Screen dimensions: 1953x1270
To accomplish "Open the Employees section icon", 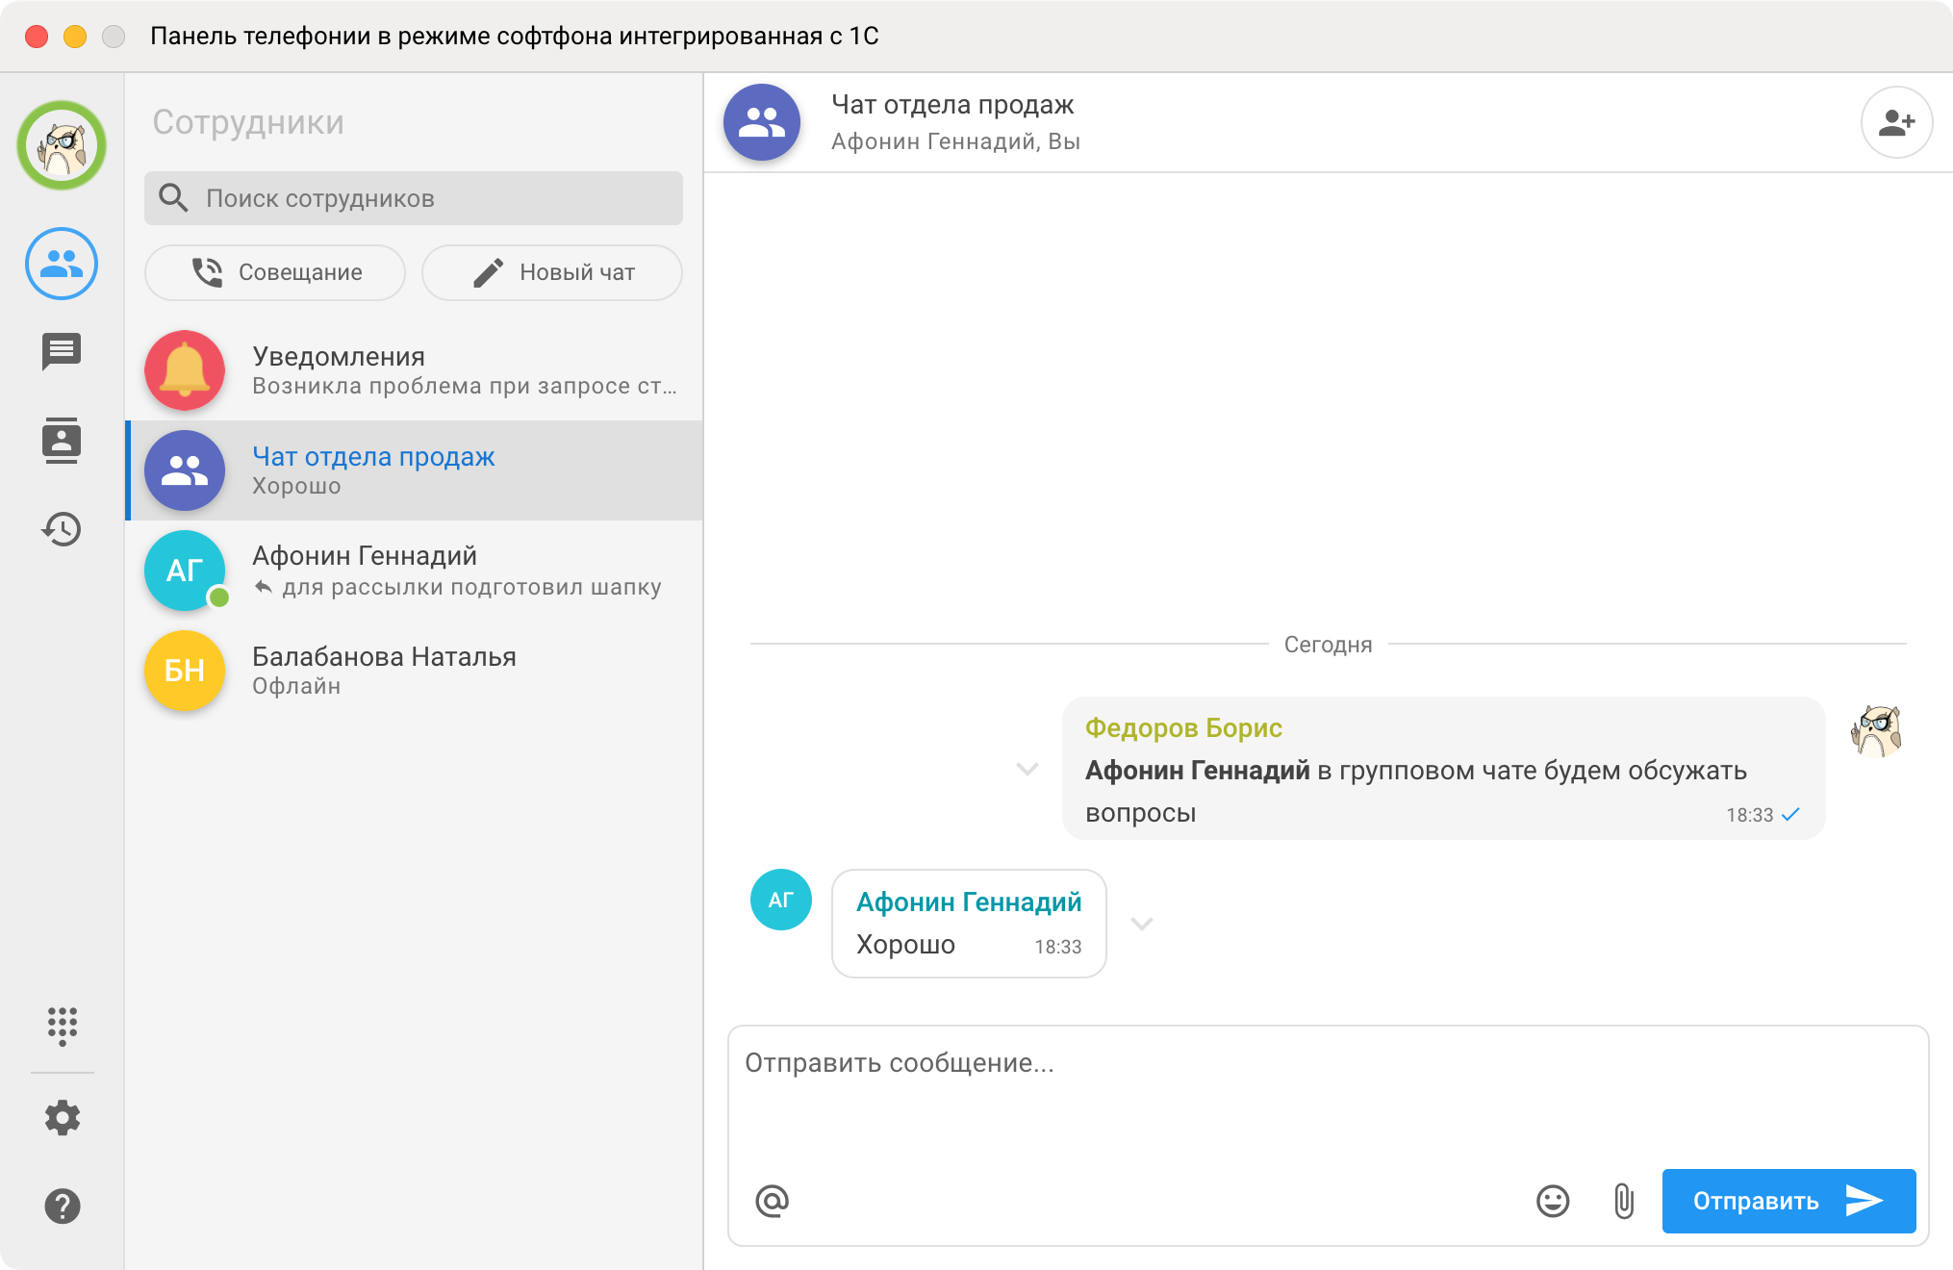I will tap(62, 263).
